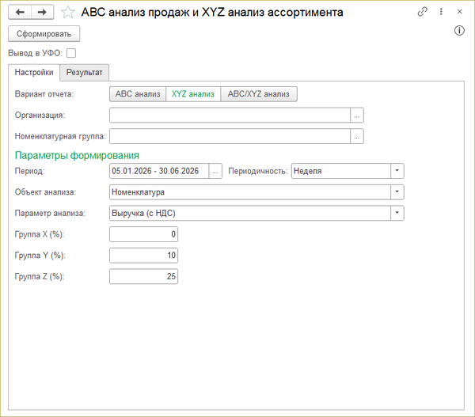The height and width of the screenshot is (417, 475).
Task: Switch to the Настройки tab
Action: tap(34, 72)
